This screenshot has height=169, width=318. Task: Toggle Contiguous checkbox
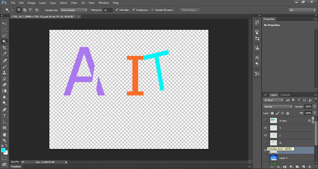(133, 10)
